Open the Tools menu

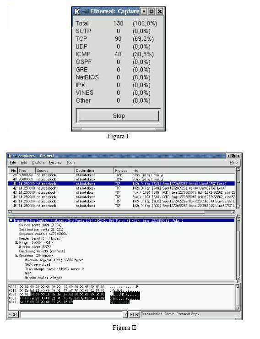(70, 162)
